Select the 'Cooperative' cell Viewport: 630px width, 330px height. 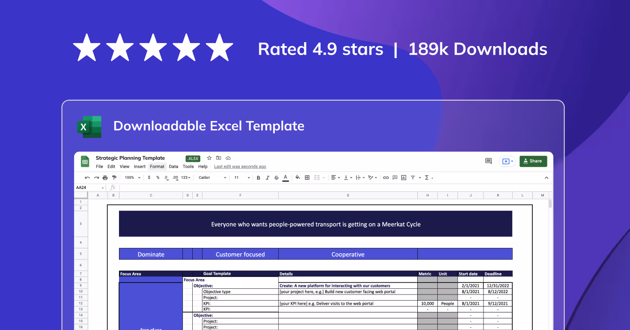tap(348, 254)
